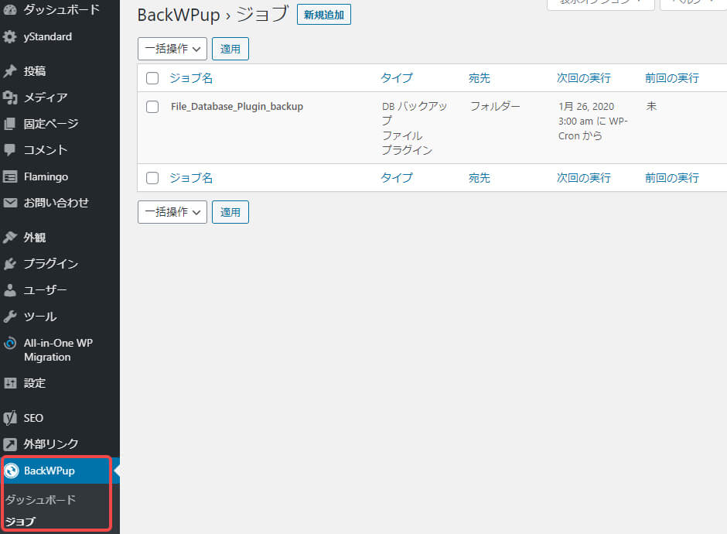Click the ツール wrench icon
Screen dimensions: 727x534
(10, 317)
